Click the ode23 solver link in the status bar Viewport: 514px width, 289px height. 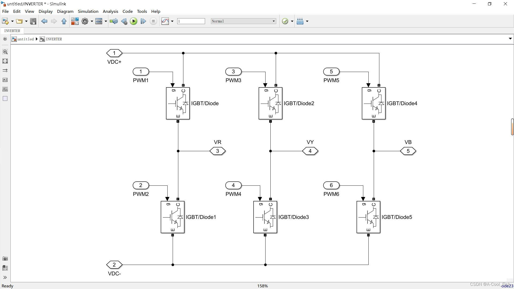pyautogui.click(x=507, y=286)
